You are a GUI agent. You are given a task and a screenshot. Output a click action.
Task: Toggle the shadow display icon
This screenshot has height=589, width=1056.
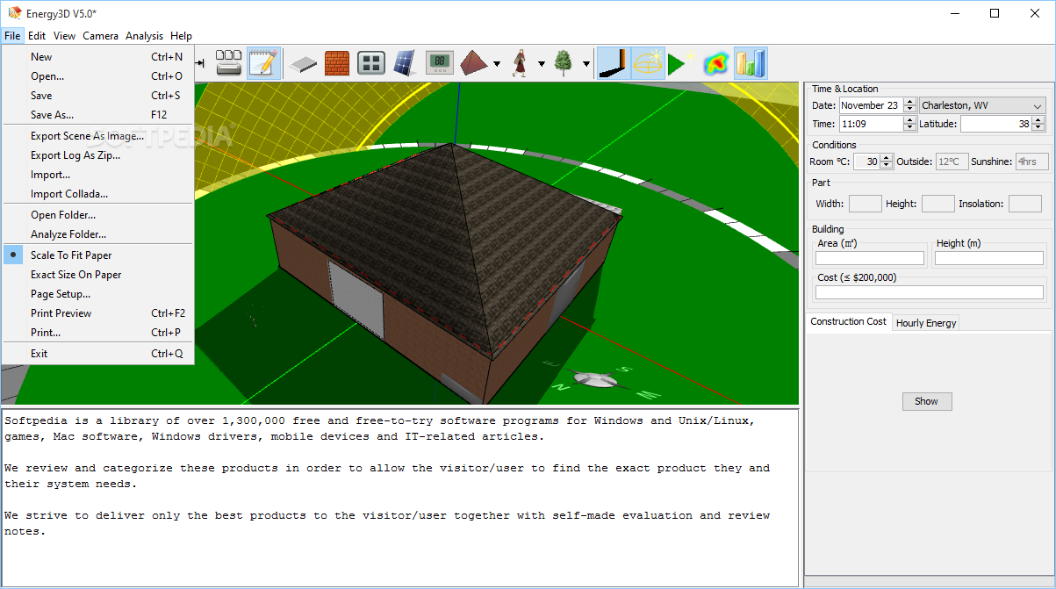coord(614,62)
